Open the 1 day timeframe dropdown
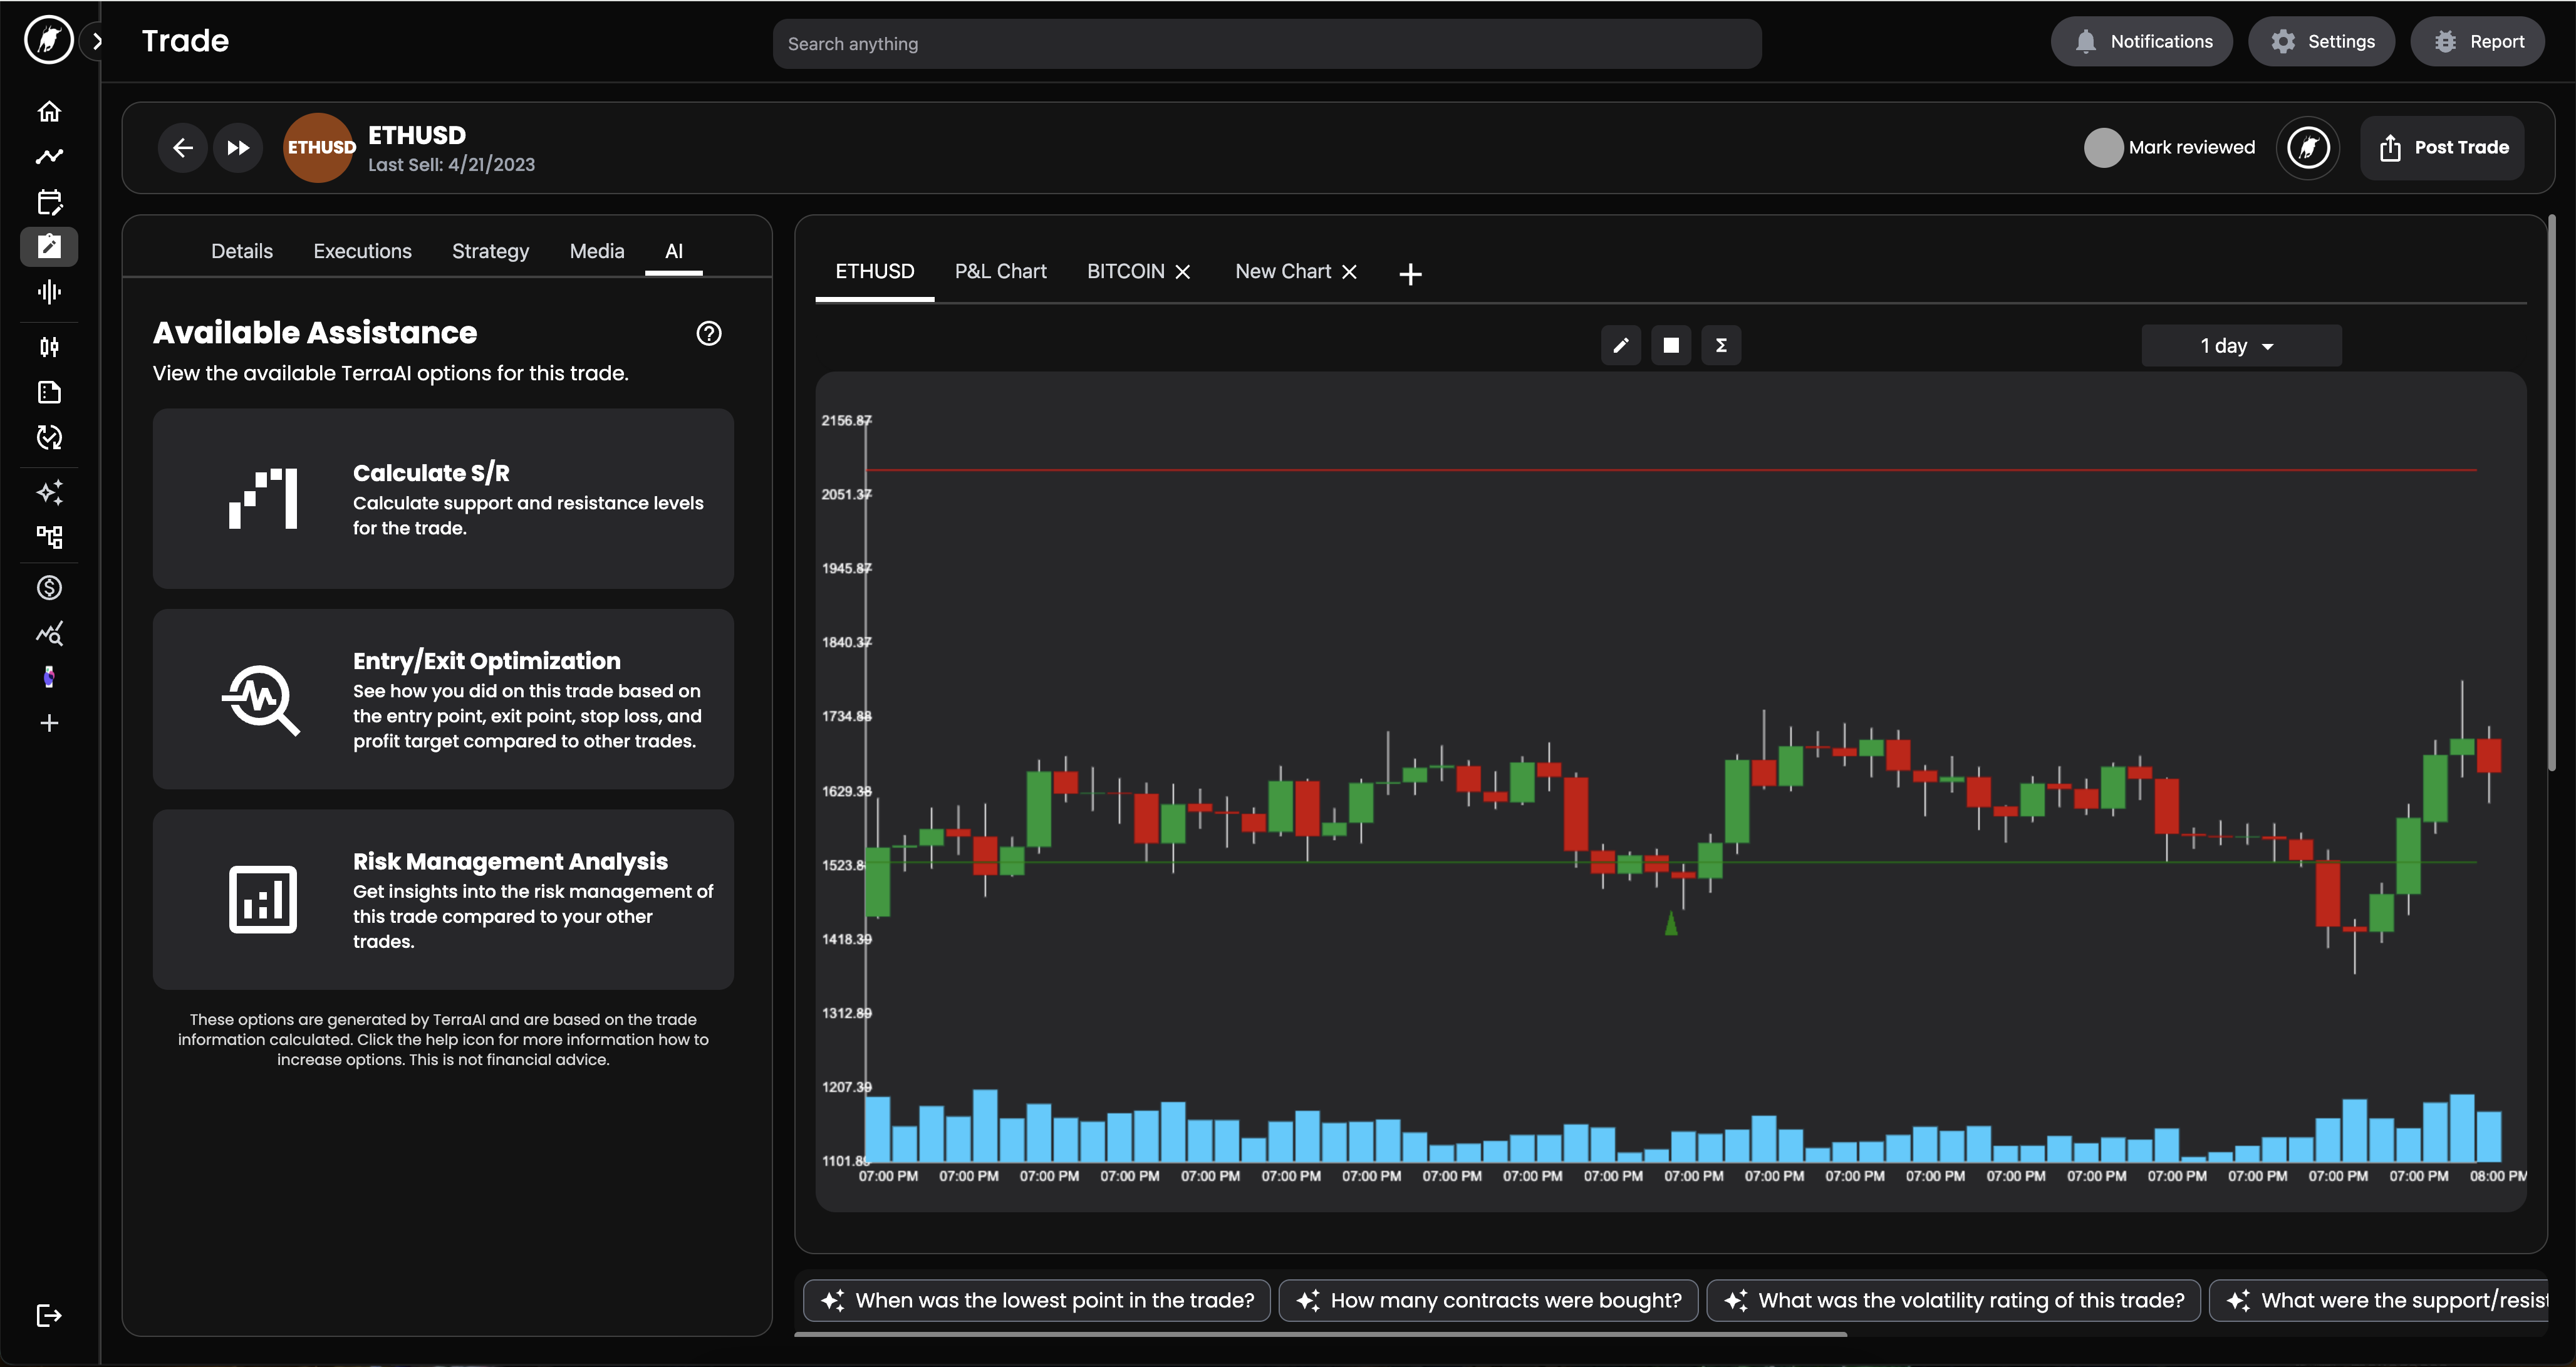Screen dimensions: 2576x1367 point(2240,345)
